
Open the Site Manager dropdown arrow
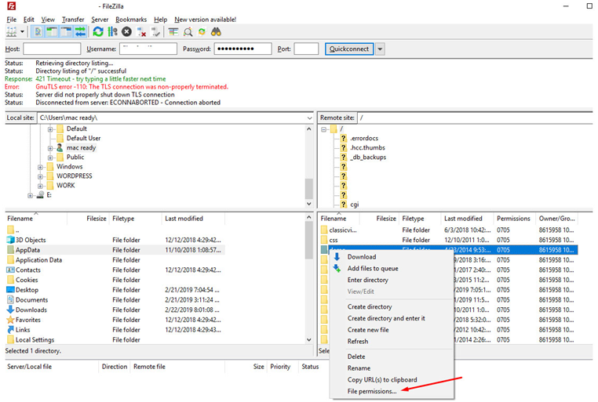[22, 32]
